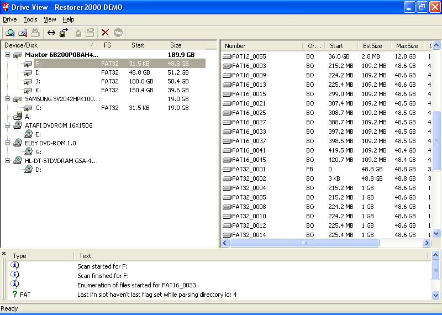Click the grayed binoculars find toolbar icon
The image size is (442, 315).
pyautogui.click(x=35, y=33)
